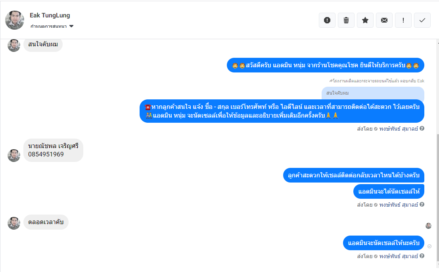Star this conversation as followed up
This screenshot has height=272, width=439.
(365, 20)
